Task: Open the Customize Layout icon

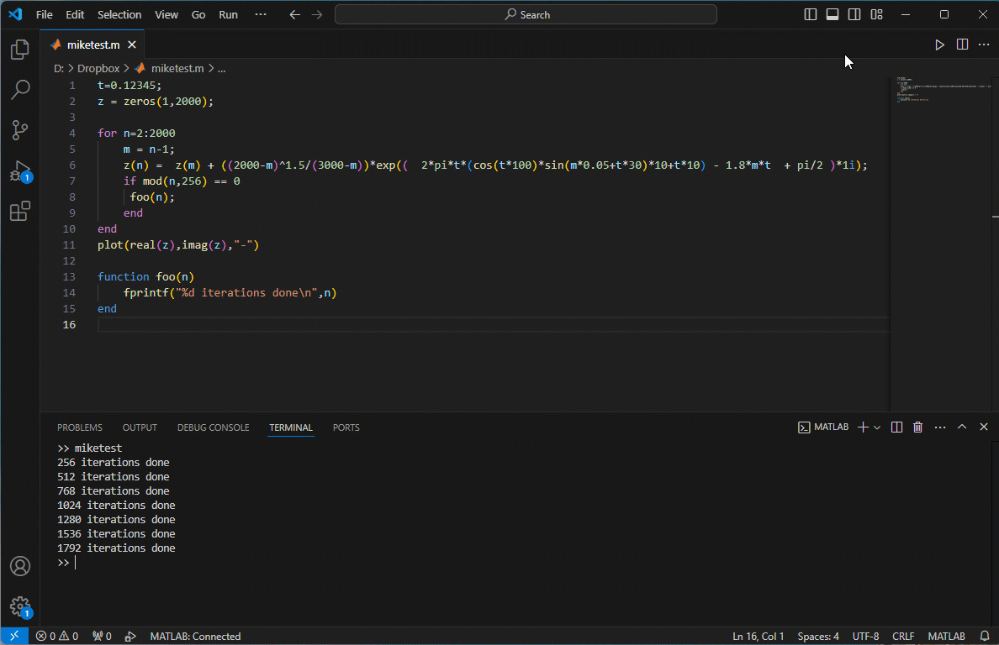Action: [877, 14]
